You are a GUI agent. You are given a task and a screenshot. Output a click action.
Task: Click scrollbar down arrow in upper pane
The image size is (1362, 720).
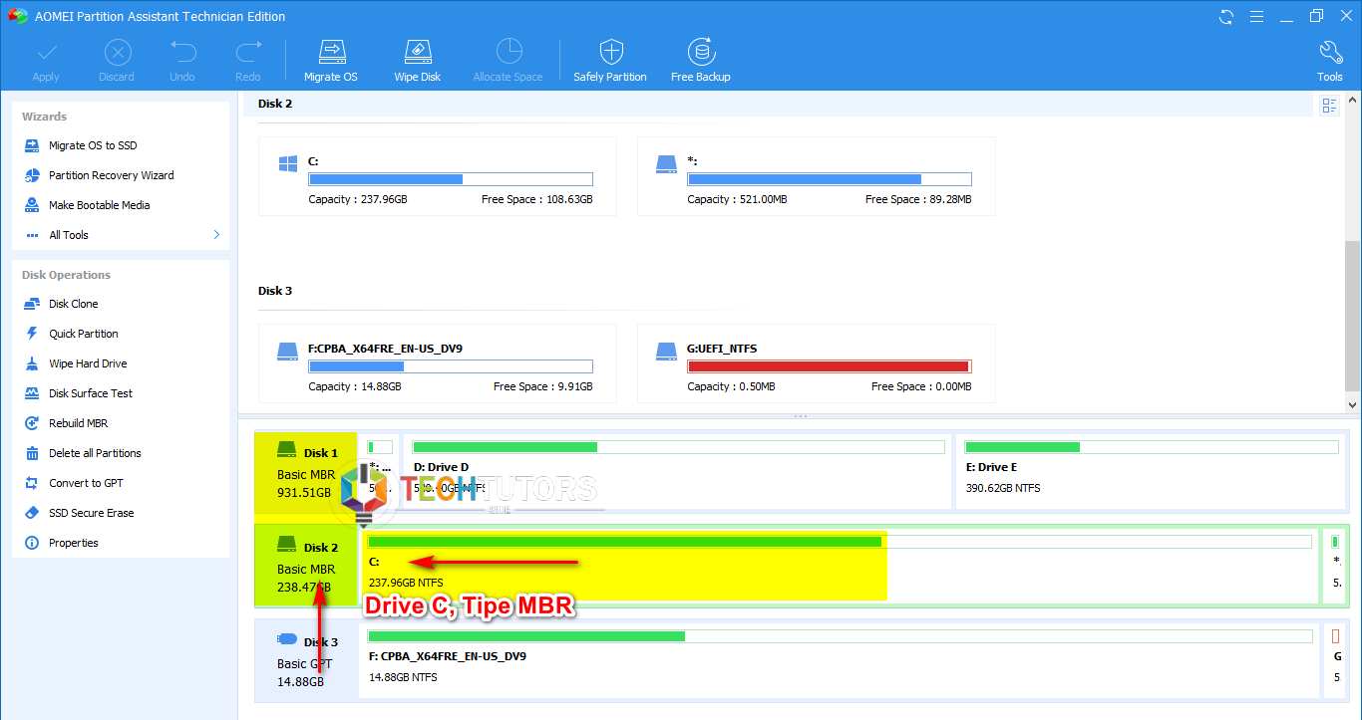1353,405
